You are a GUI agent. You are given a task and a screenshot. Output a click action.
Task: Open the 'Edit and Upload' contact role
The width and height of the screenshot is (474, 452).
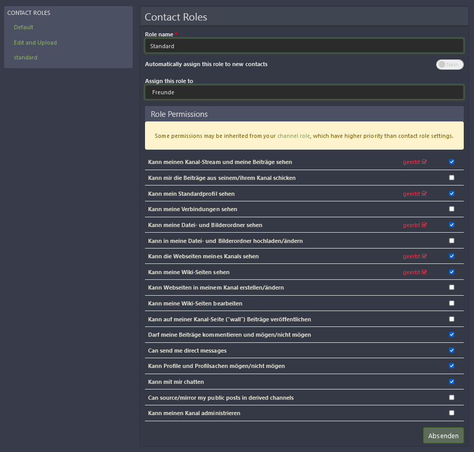point(35,43)
